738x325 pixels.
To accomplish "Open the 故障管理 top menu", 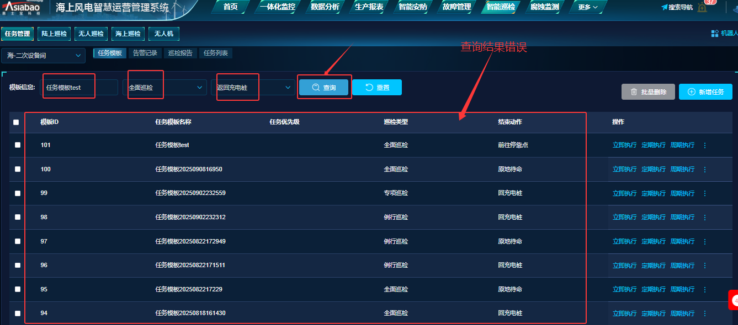I will coord(456,7).
